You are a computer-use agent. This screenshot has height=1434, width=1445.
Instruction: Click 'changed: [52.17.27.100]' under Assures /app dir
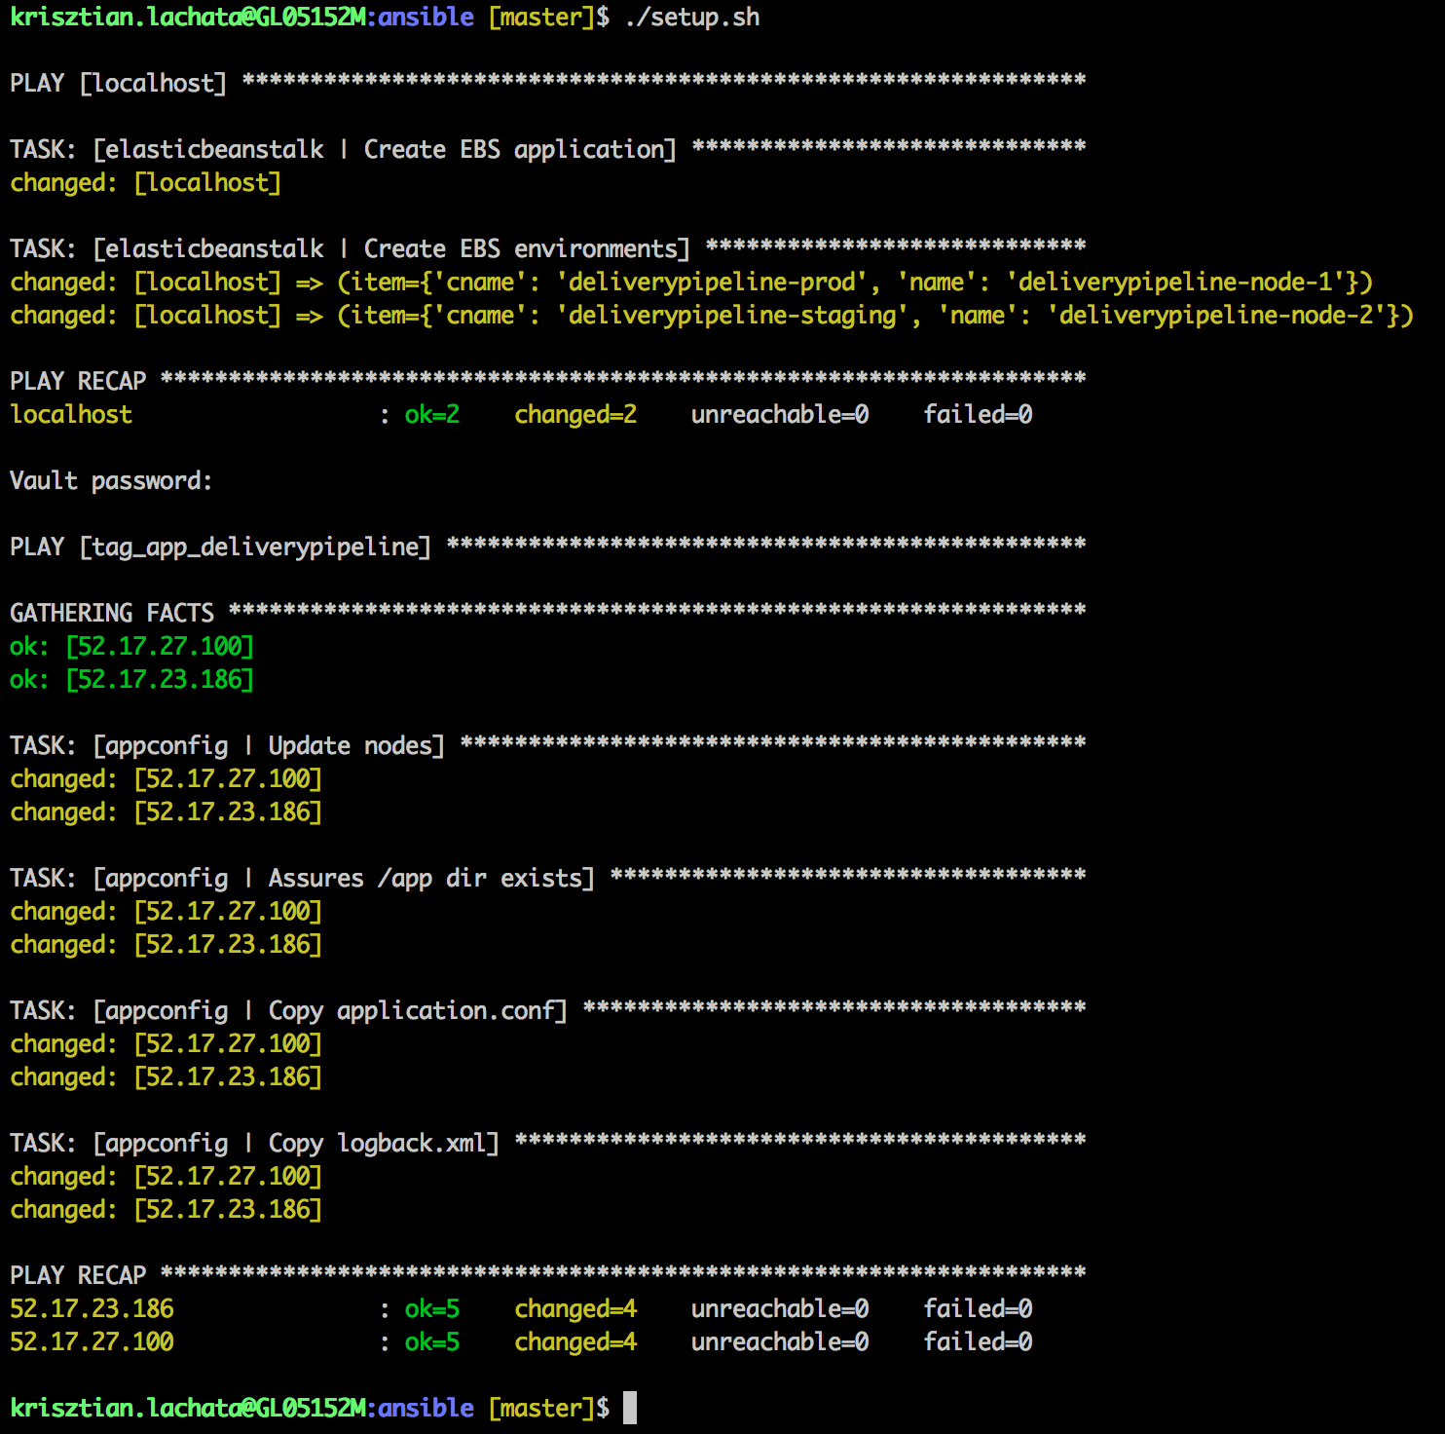coord(167,912)
